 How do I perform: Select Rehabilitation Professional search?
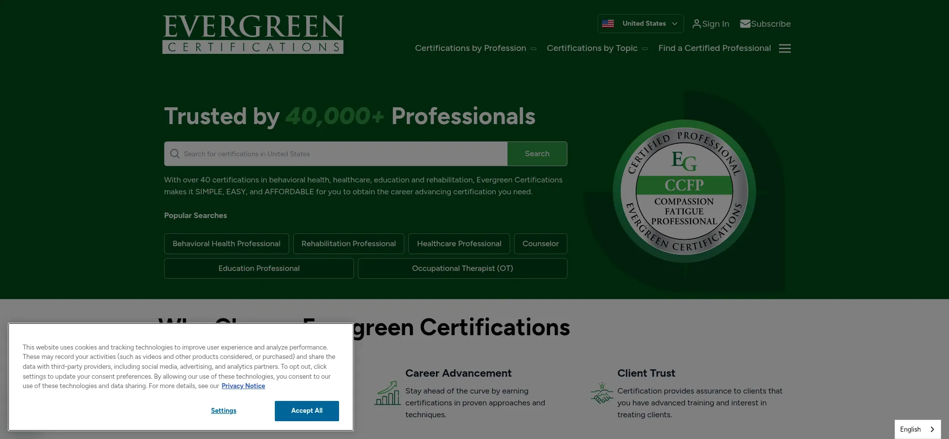(x=348, y=244)
